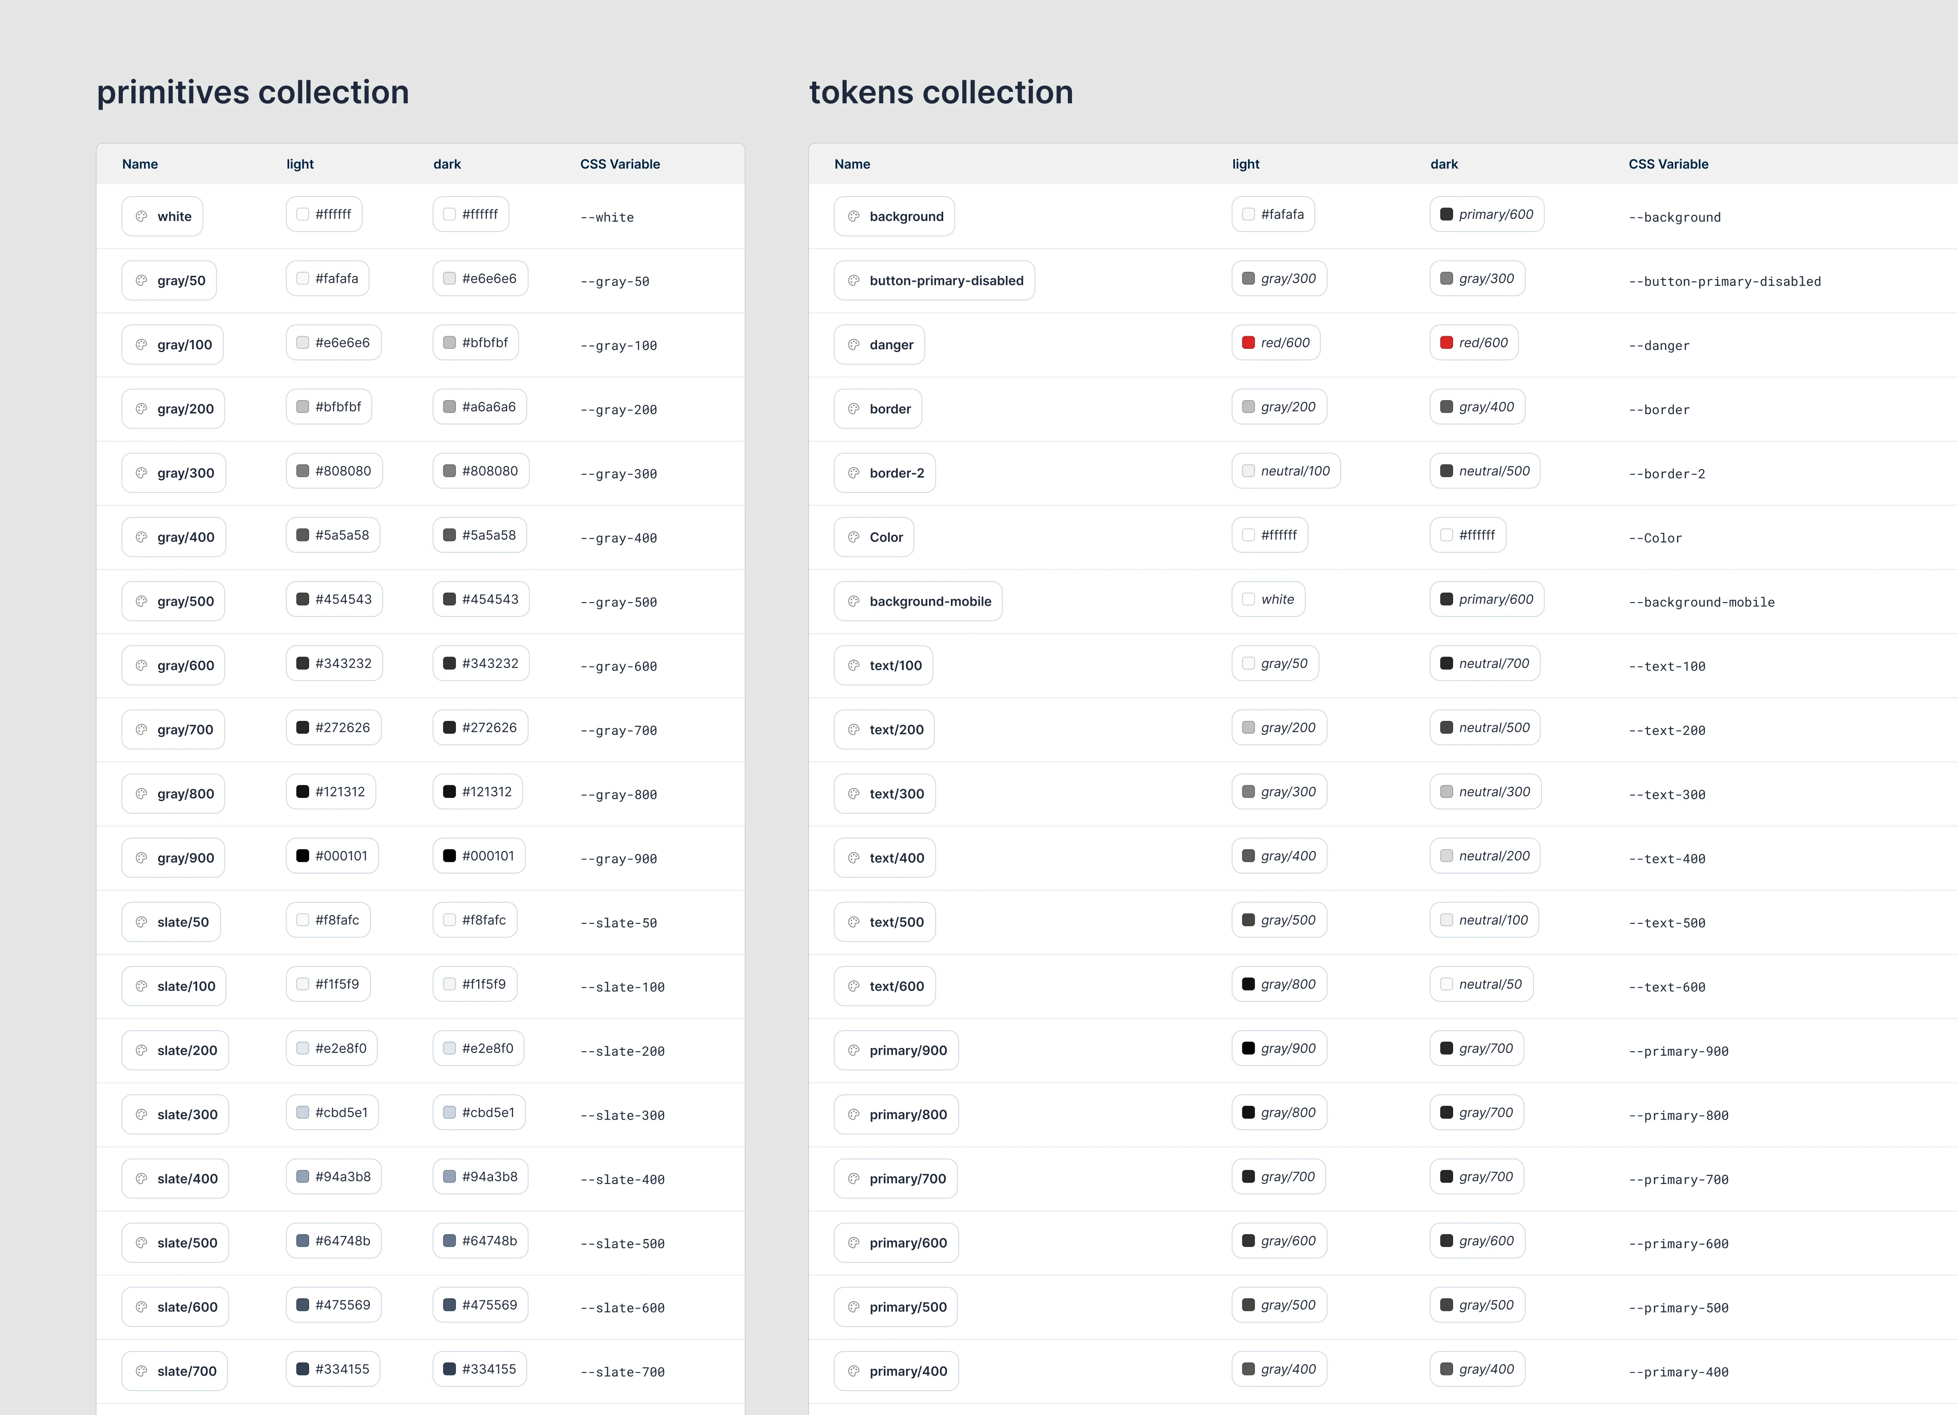Click palette icon on border-2 token
Viewport: 1958px width, 1415px height.
coord(854,473)
